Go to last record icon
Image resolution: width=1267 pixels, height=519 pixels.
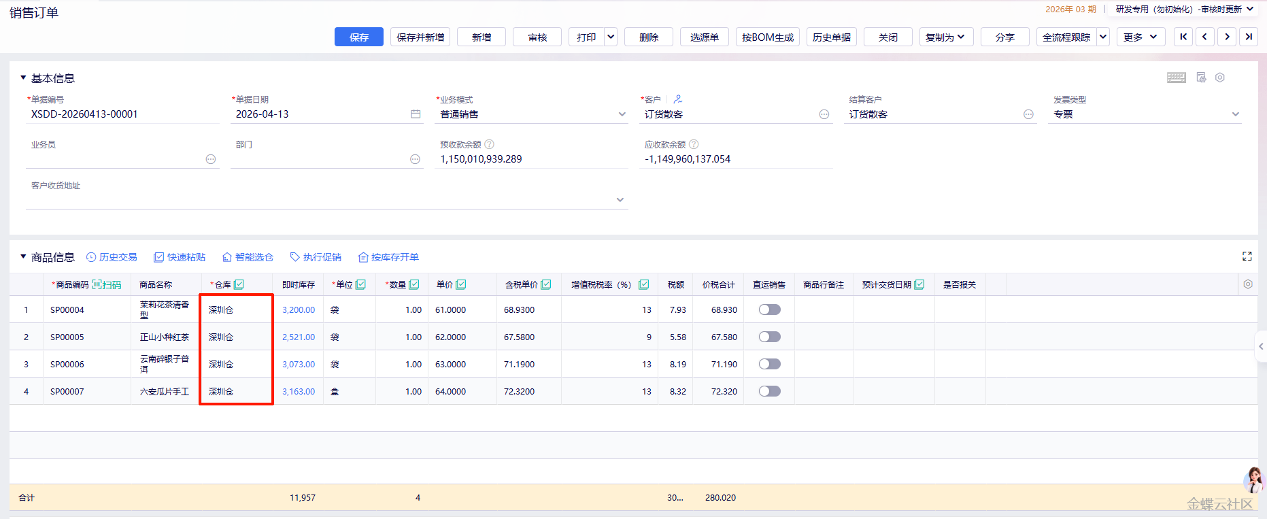[1249, 37]
